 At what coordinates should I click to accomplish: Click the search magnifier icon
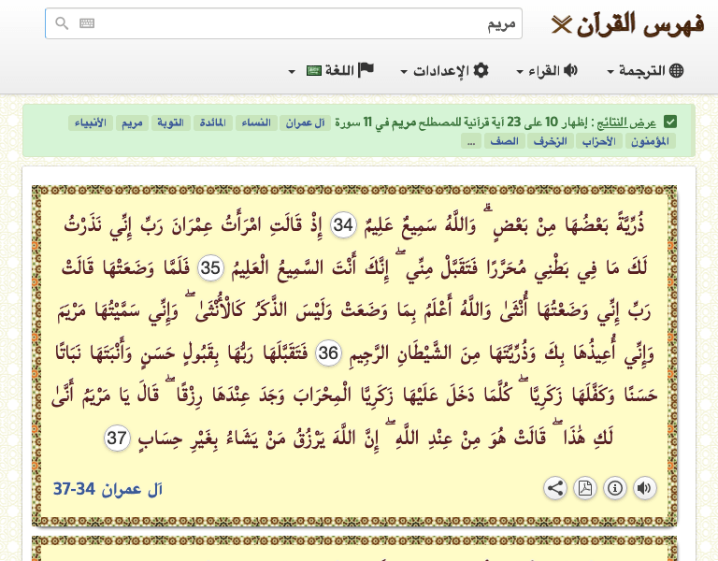pyautogui.click(x=62, y=22)
